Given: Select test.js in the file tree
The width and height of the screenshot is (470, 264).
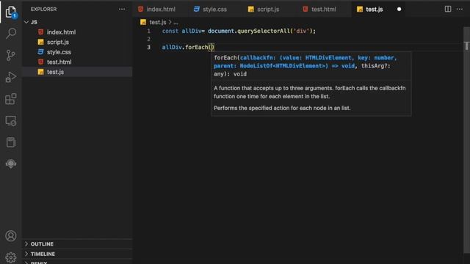Looking at the screenshot, I should (x=77, y=72).
